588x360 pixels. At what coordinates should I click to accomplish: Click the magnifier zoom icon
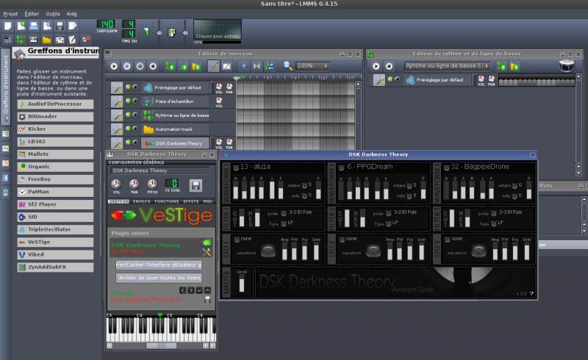288,66
